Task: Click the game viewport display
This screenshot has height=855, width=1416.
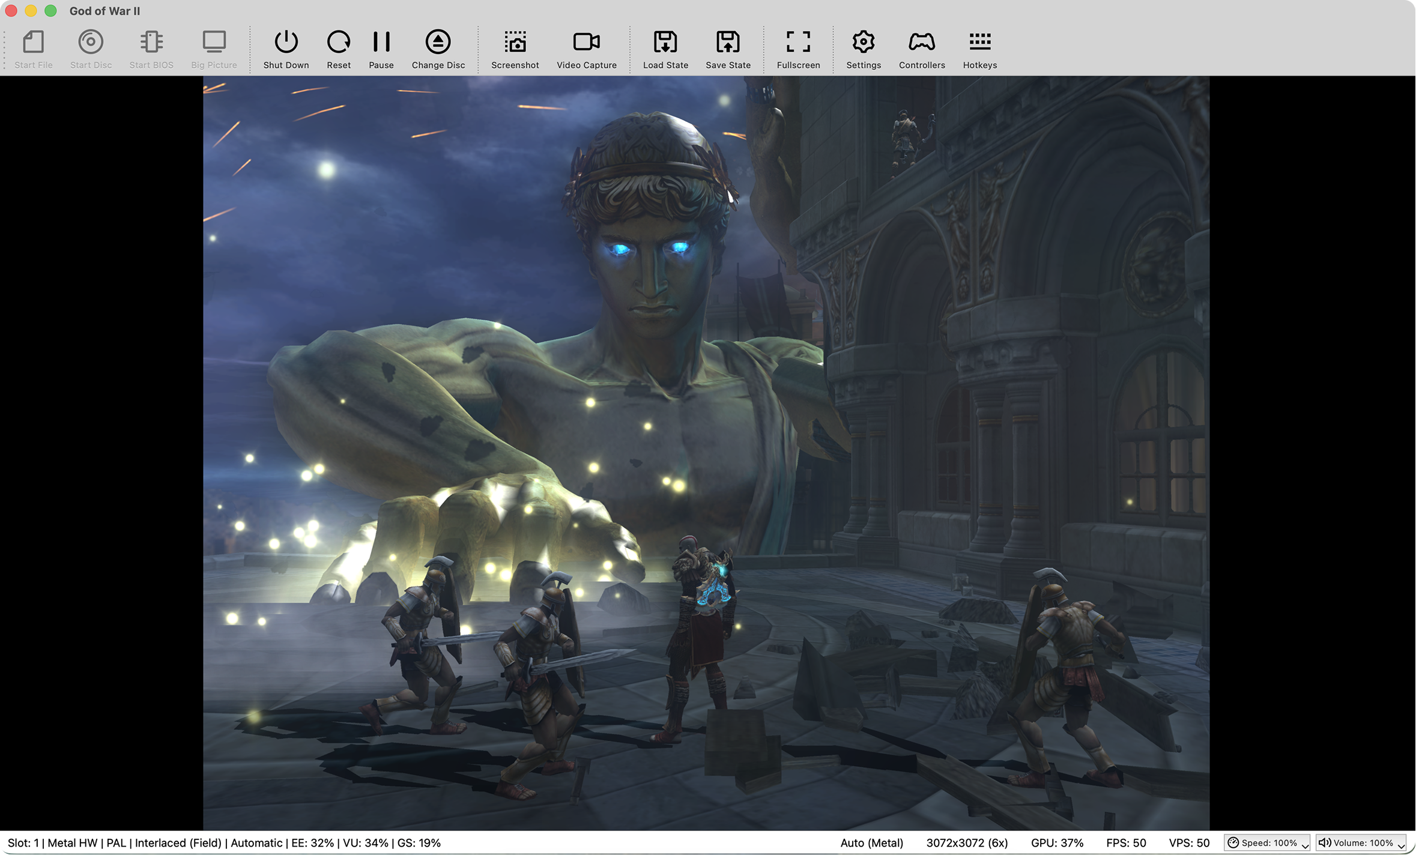Action: click(x=706, y=453)
